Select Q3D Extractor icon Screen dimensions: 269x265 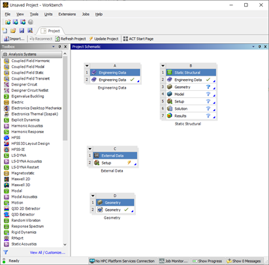7,215
